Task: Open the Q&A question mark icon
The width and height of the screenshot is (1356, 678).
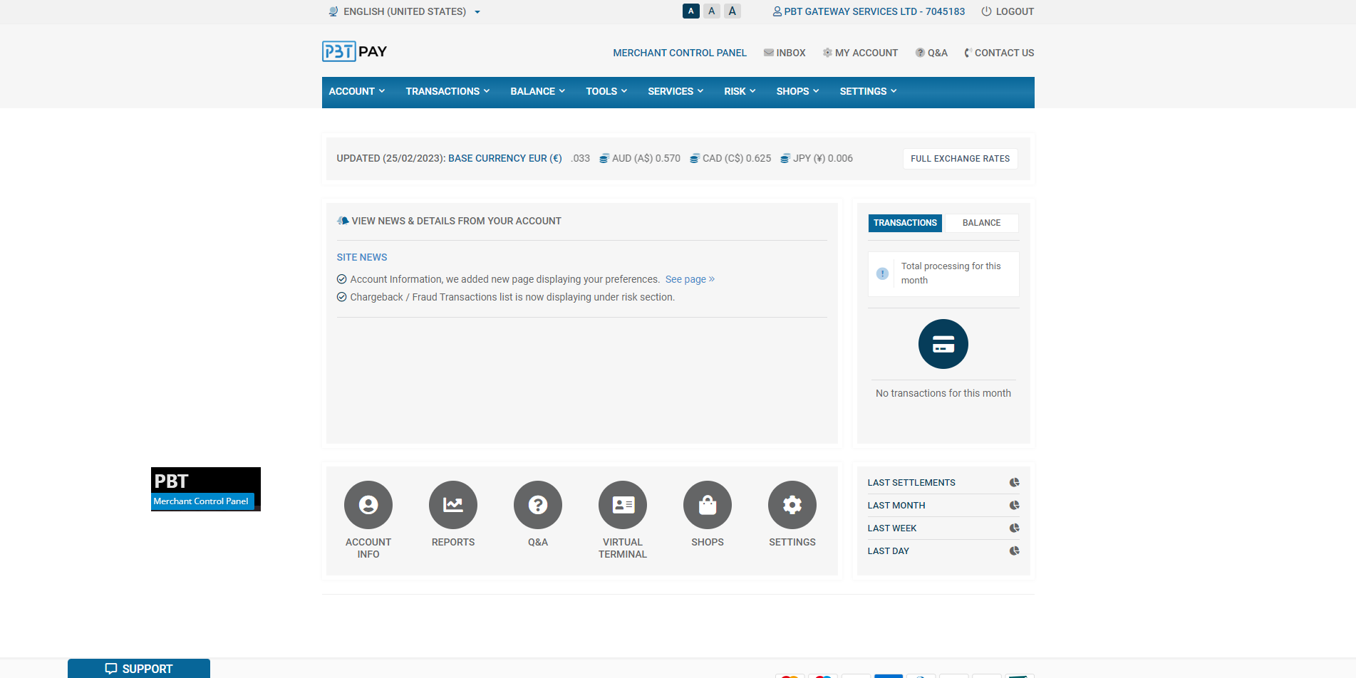Action: (x=537, y=504)
